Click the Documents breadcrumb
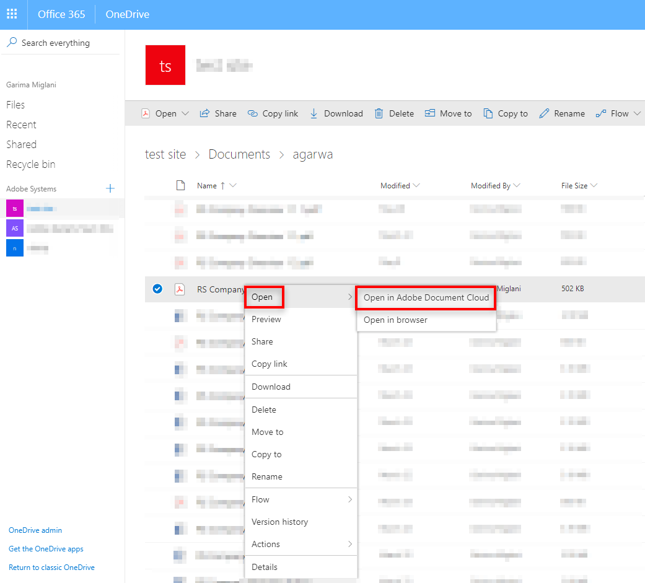Viewport: 645px width, 583px height. pos(239,154)
